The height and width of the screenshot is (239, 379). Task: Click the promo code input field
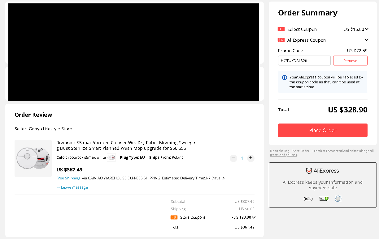(x=304, y=61)
